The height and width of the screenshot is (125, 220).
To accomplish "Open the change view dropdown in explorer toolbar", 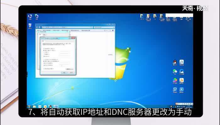I will 107,30.
